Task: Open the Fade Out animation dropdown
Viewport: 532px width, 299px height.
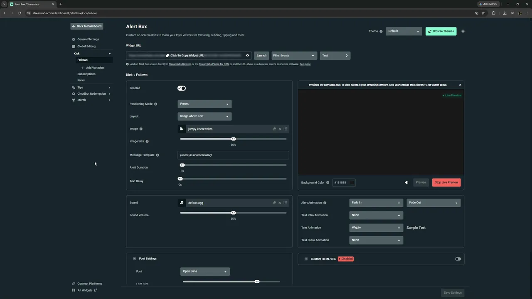Action: pyautogui.click(x=433, y=203)
